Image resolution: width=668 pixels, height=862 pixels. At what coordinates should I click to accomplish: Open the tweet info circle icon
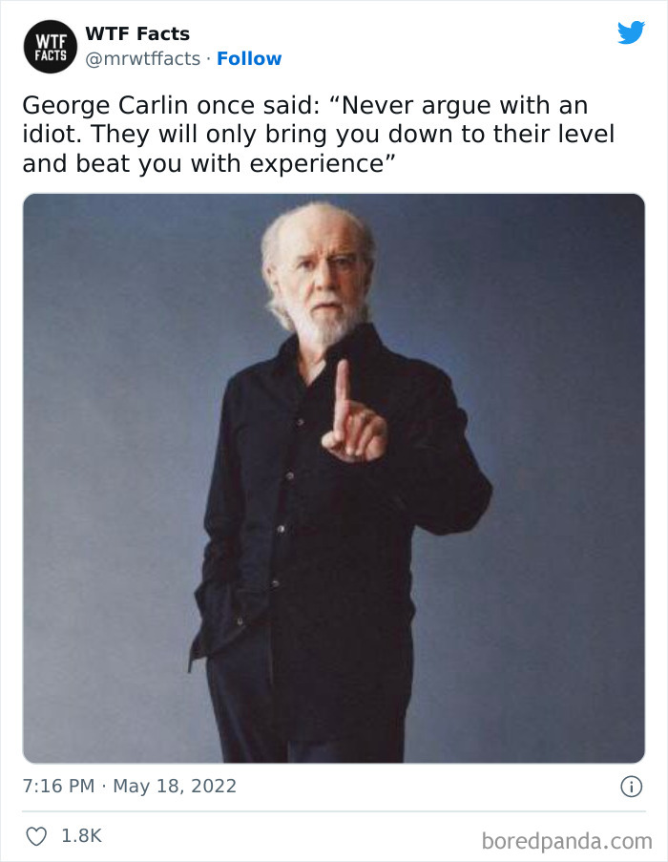coord(631,787)
